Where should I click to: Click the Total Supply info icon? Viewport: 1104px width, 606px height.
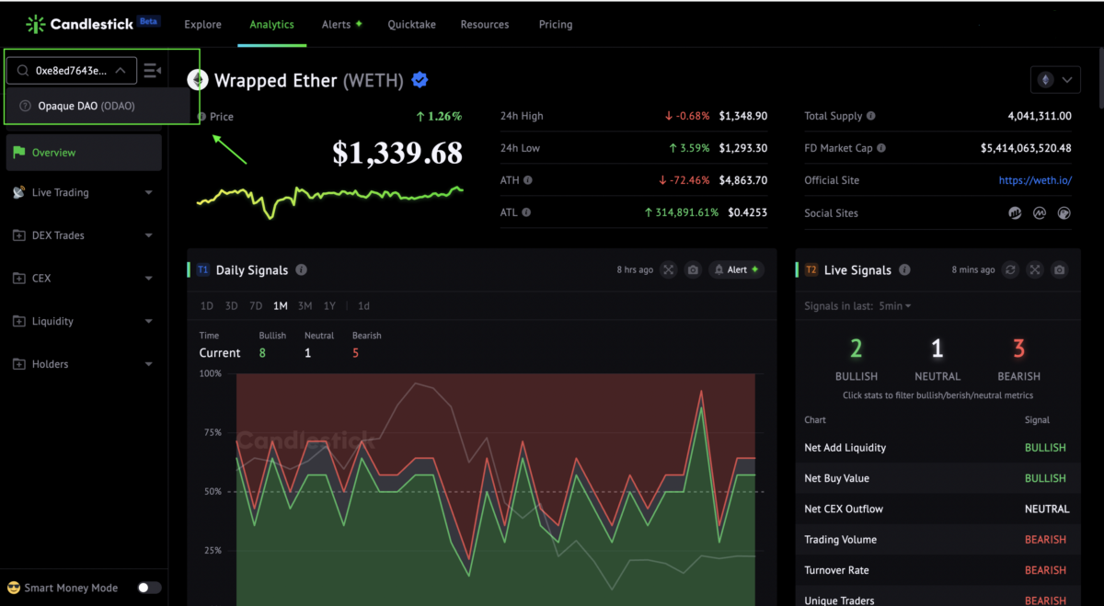pyautogui.click(x=871, y=117)
